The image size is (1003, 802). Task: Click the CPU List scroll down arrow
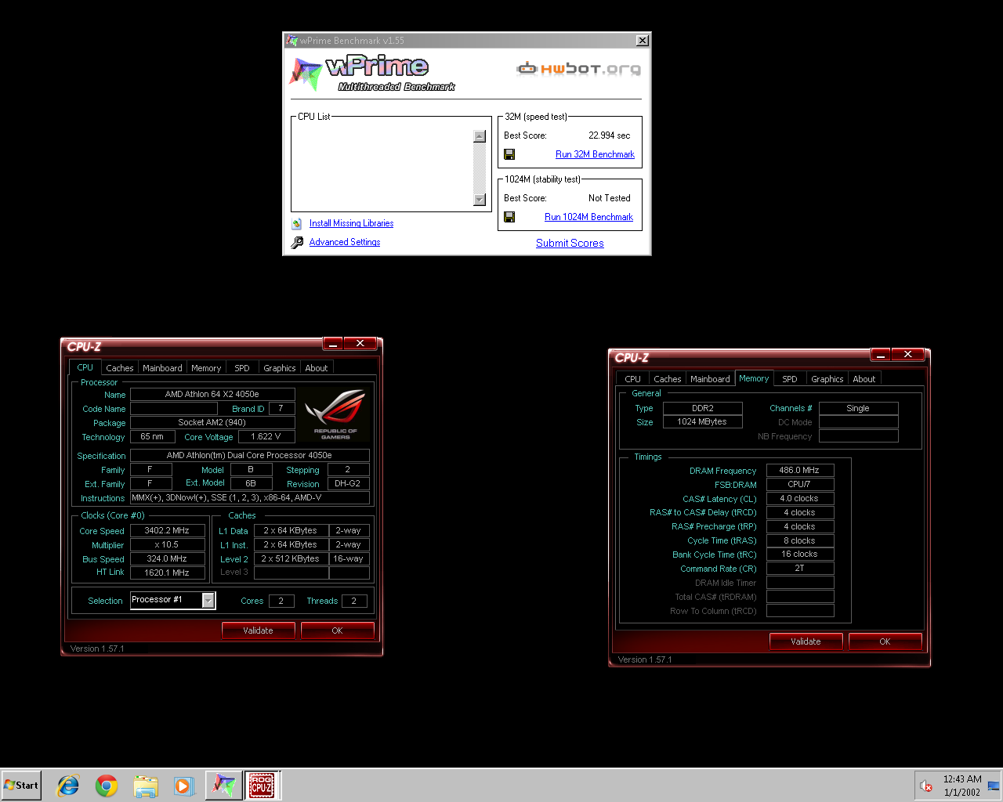pos(480,200)
